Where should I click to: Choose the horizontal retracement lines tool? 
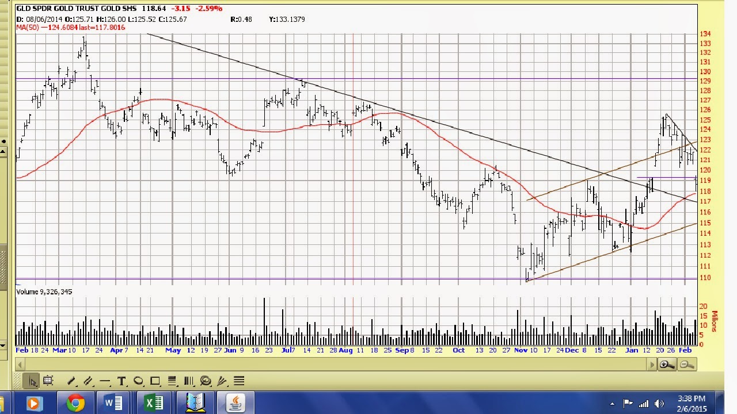[x=172, y=381]
